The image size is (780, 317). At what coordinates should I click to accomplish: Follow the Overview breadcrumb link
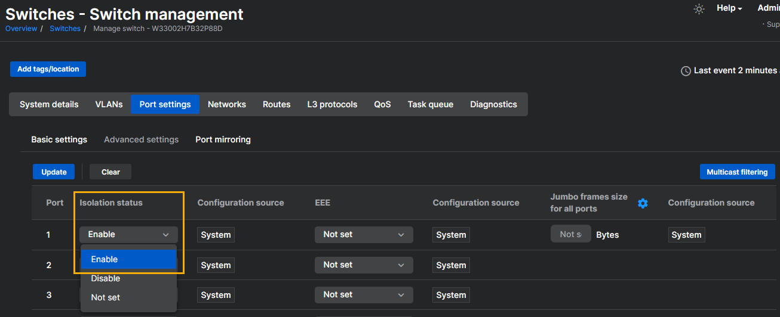tap(21, 29)
